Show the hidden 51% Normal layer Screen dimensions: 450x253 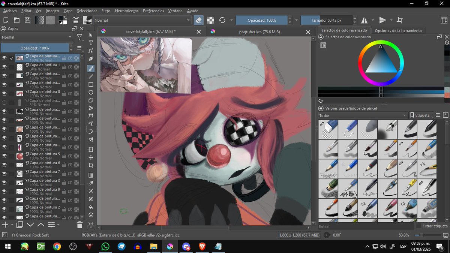(4, 102)
